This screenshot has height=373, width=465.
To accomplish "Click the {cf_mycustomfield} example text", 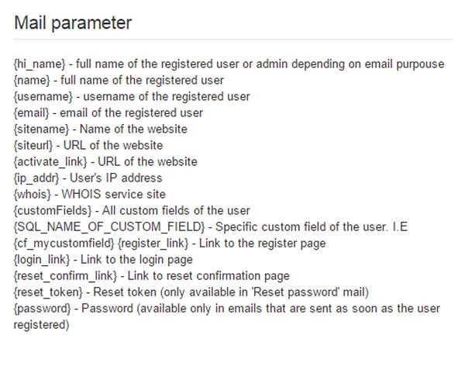I will (64, 243).
